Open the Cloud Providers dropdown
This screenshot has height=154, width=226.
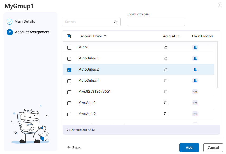(156, 22)
